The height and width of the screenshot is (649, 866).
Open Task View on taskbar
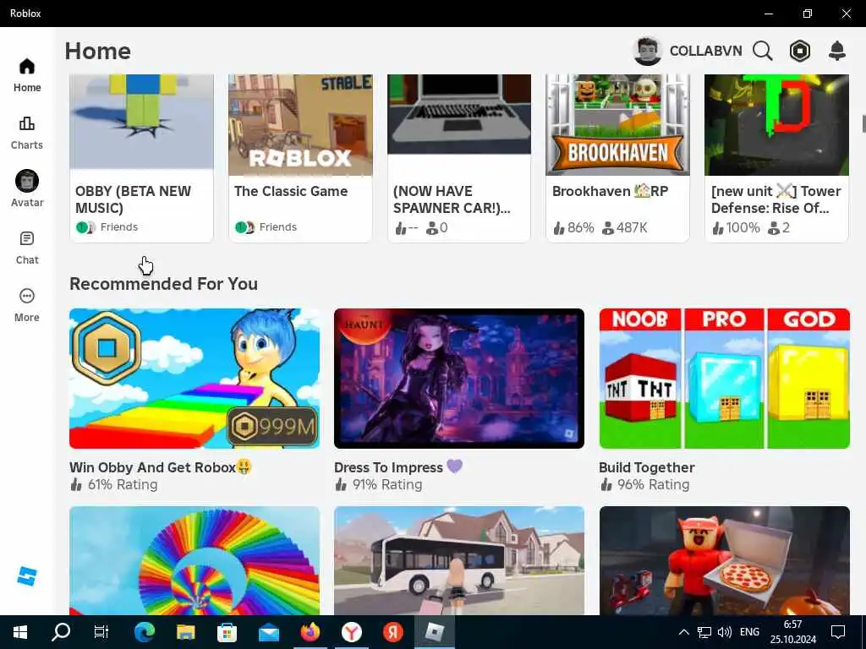click(x=101, y=632)
